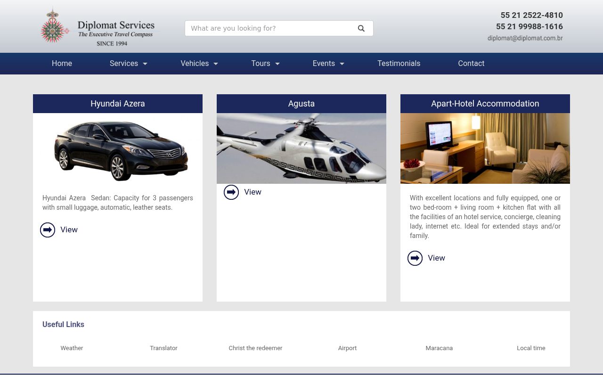Open the Contact page
Screen dimensions: 603x377
(471, 63)
